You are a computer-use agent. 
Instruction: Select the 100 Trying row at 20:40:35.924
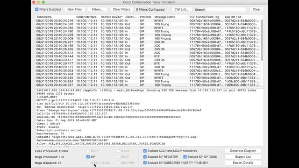click(x=148, y=81)
